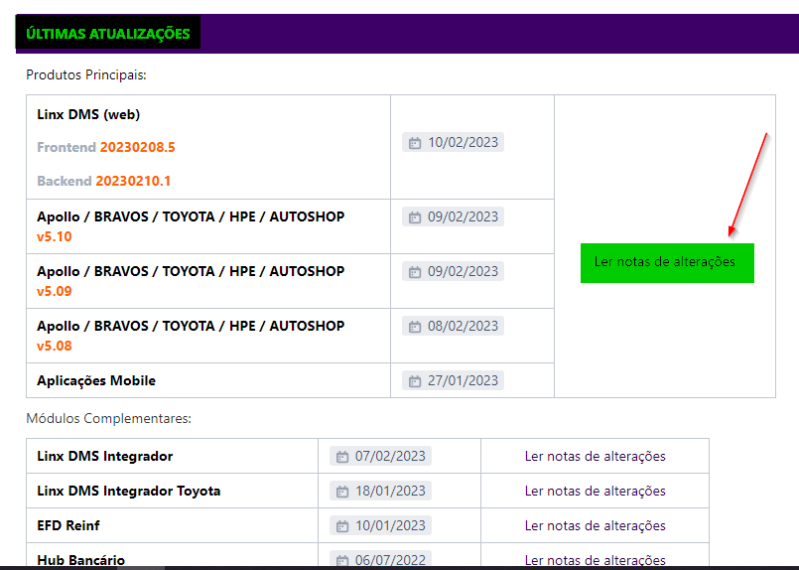
Task: Open Hub Bancário change notes link
Action: click(x=596, y=560)
